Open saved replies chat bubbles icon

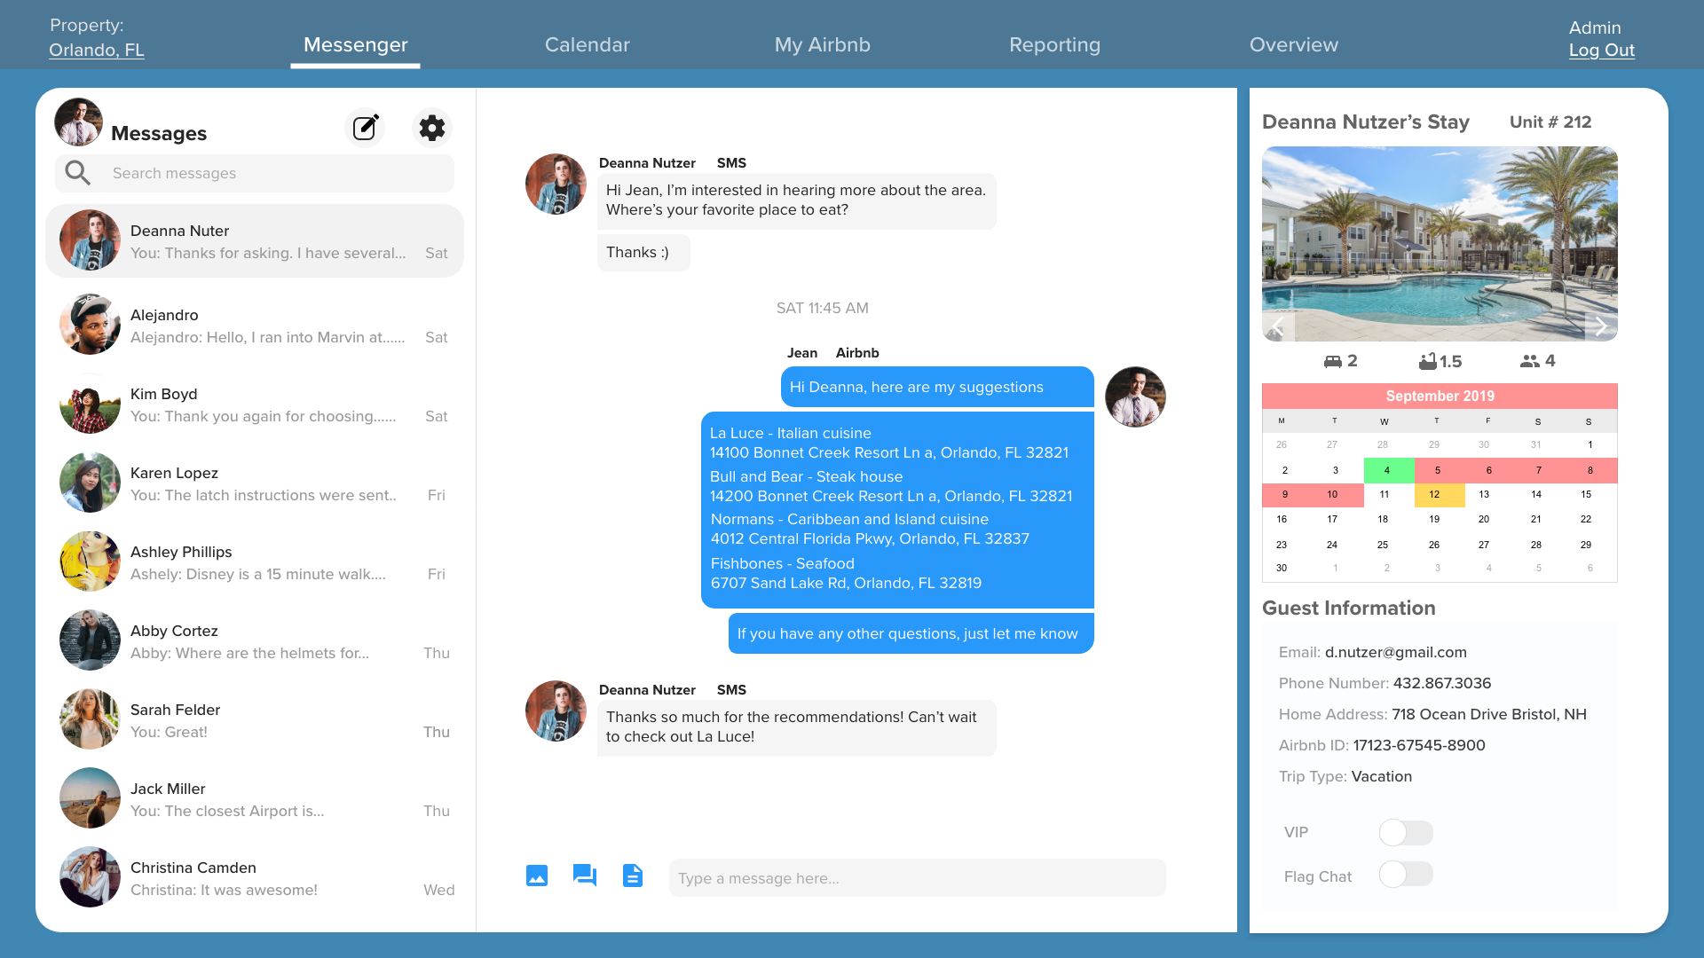tap(585, 876)
